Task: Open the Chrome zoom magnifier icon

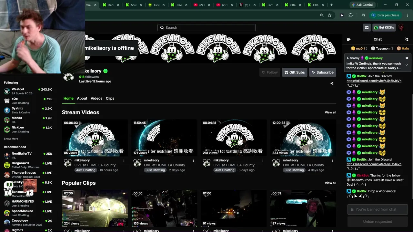Action: tap(322, 15)
